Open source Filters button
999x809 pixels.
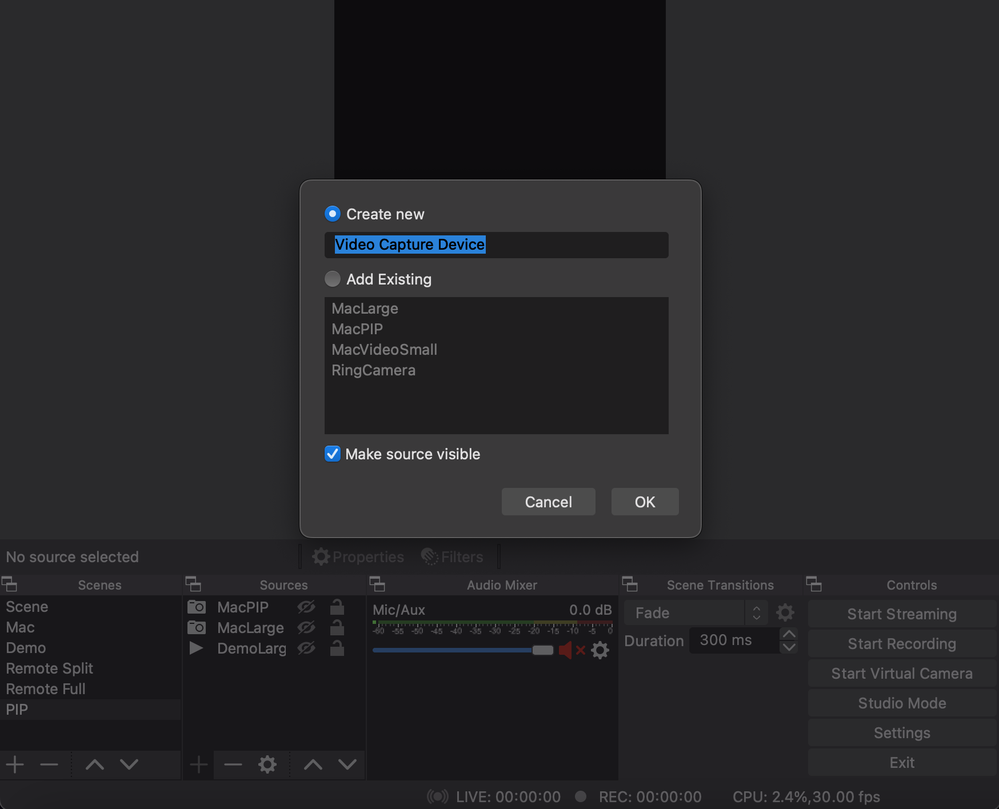click(x=451, y=556)
